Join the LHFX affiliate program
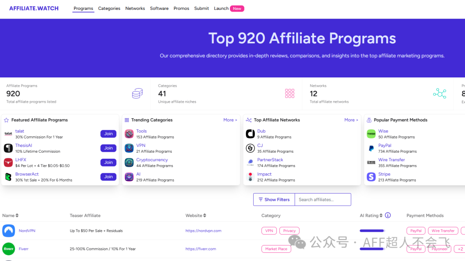This screenshot has width=465, height=261. pyautogui.click(x=108, y=163)
